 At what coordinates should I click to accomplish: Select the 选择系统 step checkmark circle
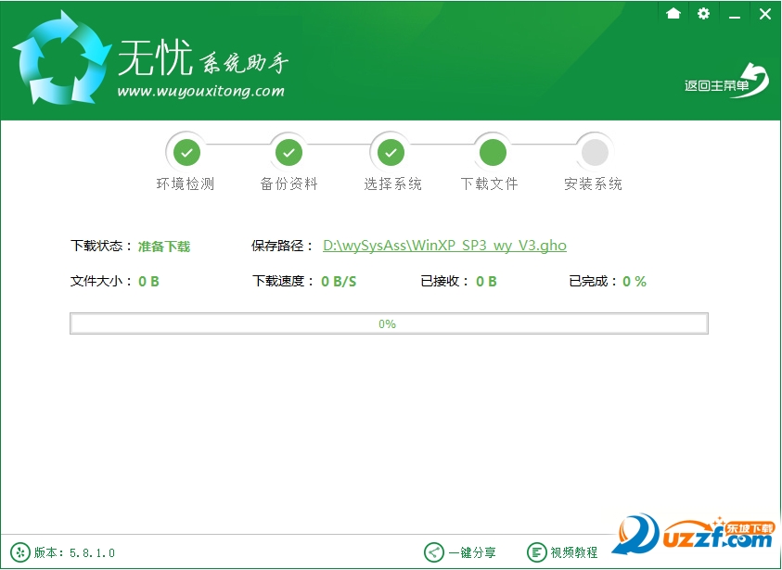tap(391, 153)
